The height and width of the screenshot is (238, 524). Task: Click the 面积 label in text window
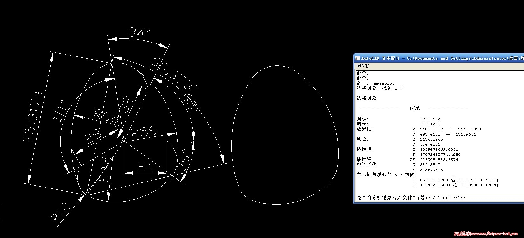pyautogui.click(x=363, y=119)
